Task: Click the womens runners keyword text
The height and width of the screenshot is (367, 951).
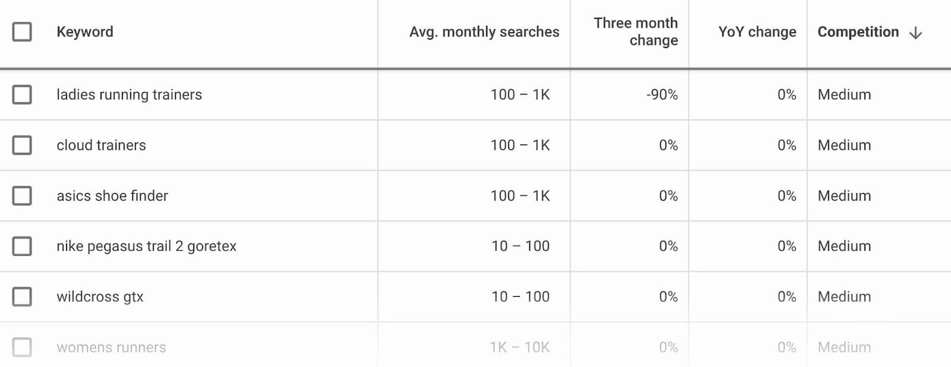Action: [111, 347]
